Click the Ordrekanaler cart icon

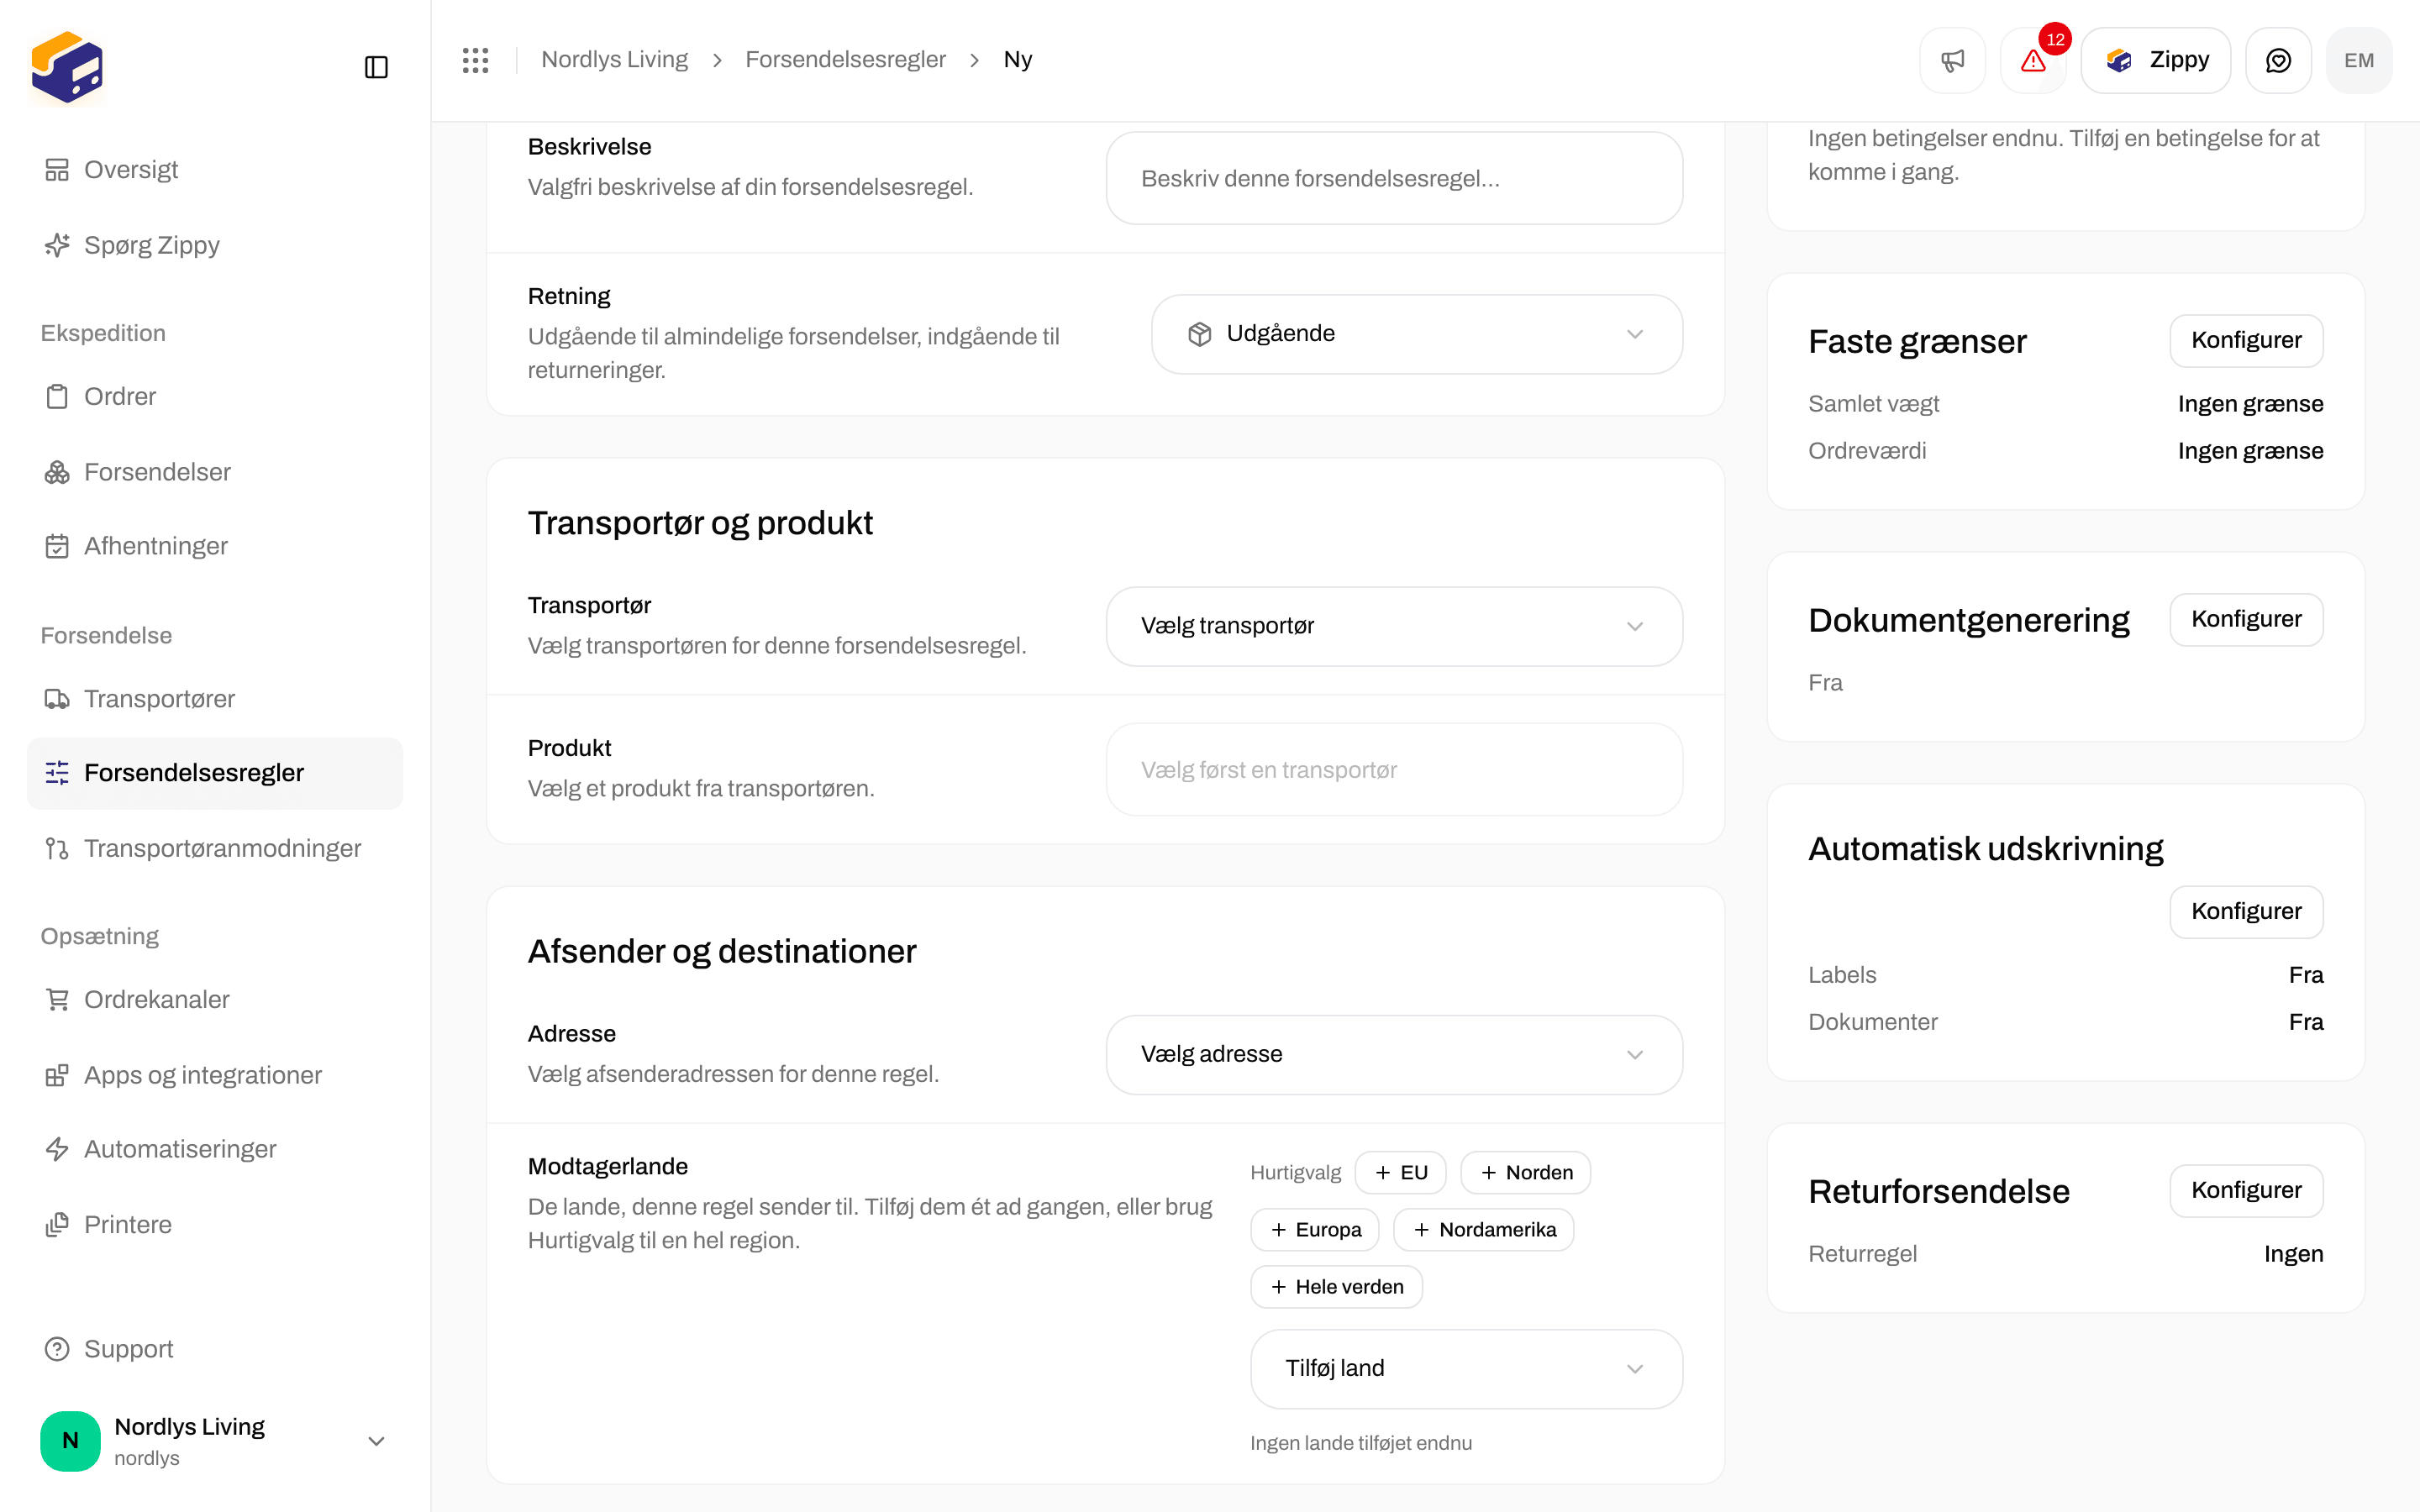tap(57, 999)
